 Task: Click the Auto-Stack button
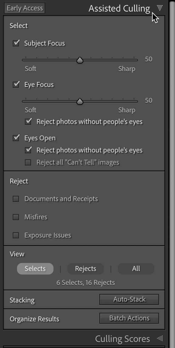coord(129,299)
